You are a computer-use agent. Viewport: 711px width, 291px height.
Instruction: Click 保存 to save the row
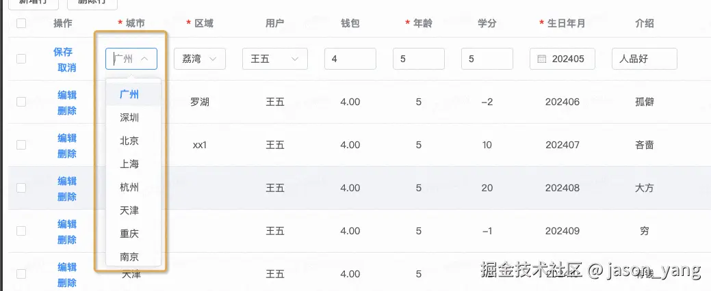[x=63, y=52]
